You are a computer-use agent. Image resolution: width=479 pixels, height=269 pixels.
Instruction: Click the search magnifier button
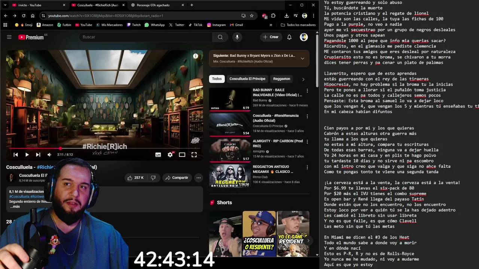click(x=220, y=37)
